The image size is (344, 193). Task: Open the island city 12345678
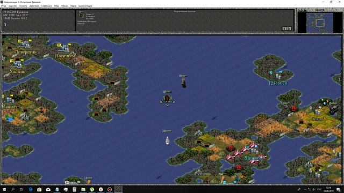278,76
